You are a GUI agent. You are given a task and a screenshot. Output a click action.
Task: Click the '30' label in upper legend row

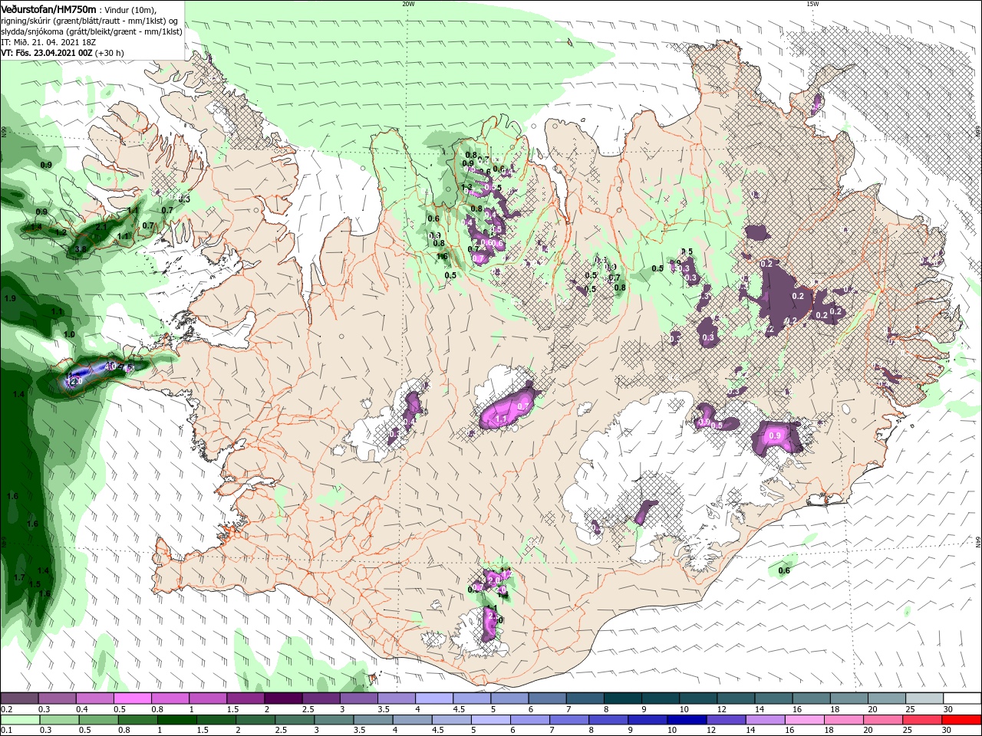click(947, 709)
